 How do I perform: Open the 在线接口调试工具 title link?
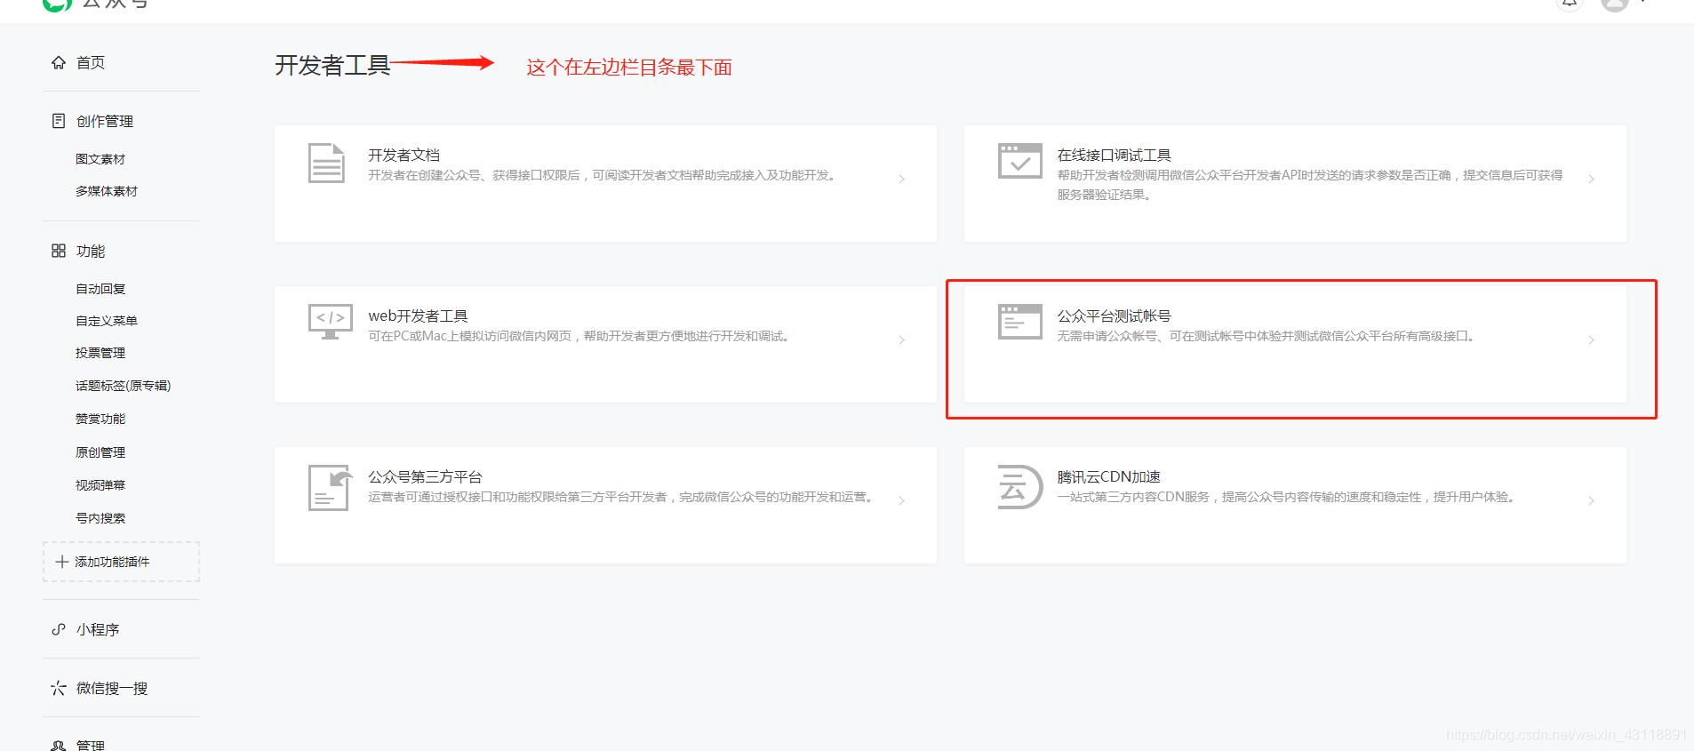click(1114, 155)
